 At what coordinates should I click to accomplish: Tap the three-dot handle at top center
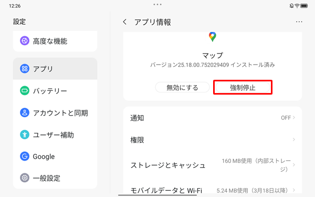(157, 4)
